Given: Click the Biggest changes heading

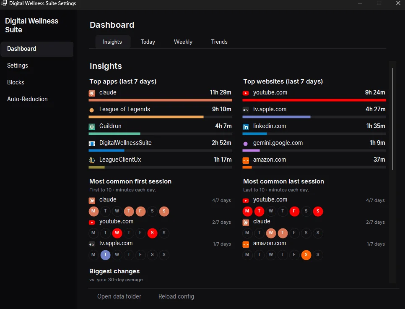Looking at the screenshot, I should 114,271.
